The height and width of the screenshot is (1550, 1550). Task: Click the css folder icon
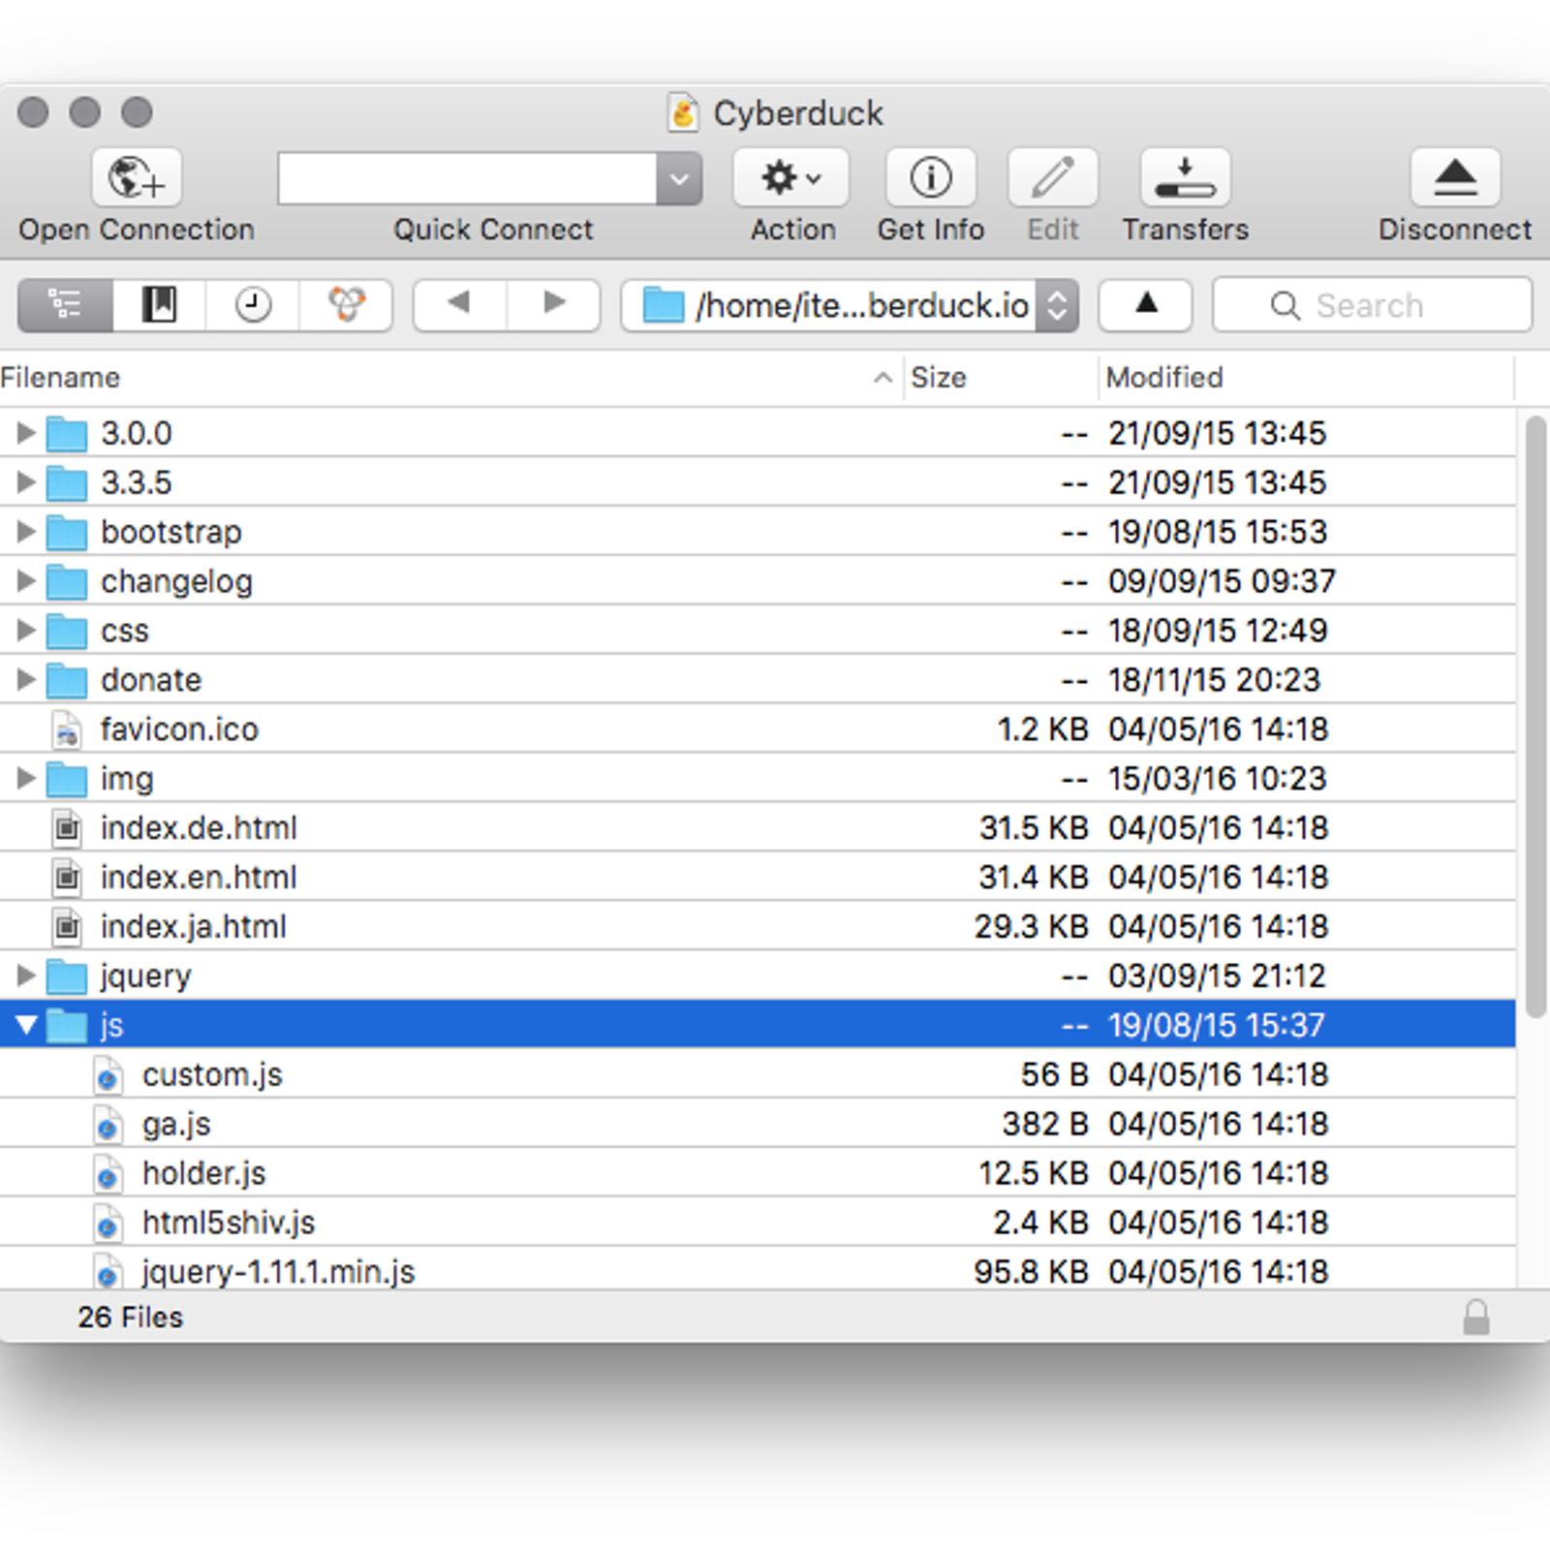(66, 631)
